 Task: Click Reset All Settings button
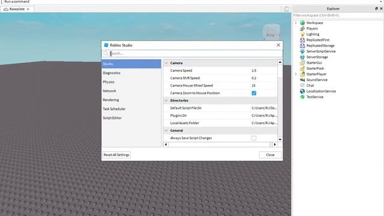click(116, 155)
